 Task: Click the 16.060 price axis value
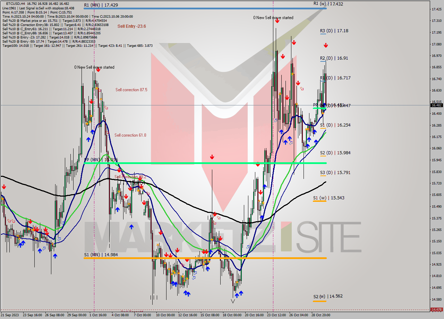click(x=436, y=148)
